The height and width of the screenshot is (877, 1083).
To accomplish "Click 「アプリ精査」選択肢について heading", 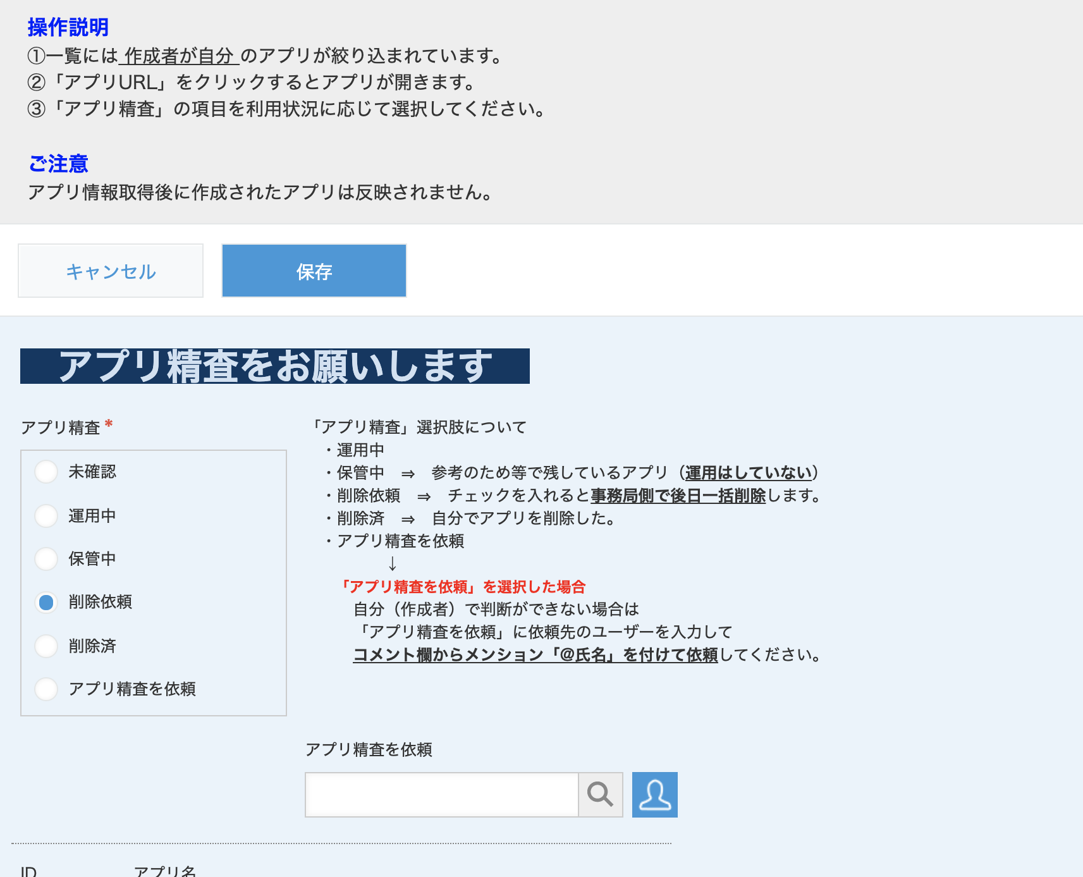I will coord(419,427).
